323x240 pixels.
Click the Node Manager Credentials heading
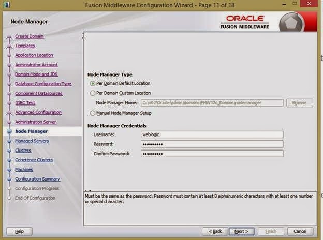117,126
